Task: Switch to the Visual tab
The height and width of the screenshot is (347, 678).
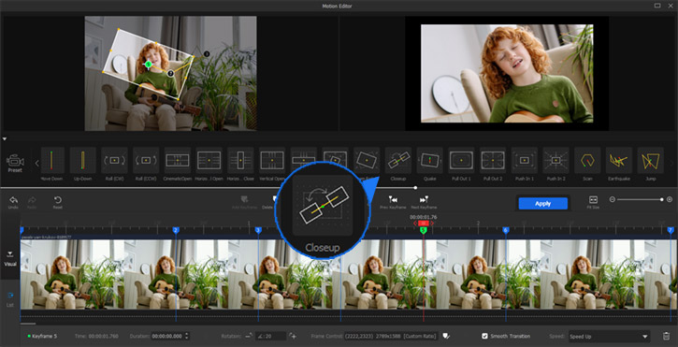Action: click(9, 258)
